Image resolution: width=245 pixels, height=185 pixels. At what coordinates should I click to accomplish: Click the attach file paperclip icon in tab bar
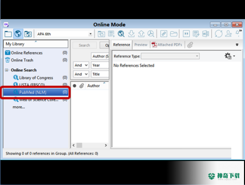click(x=190, y=45)
